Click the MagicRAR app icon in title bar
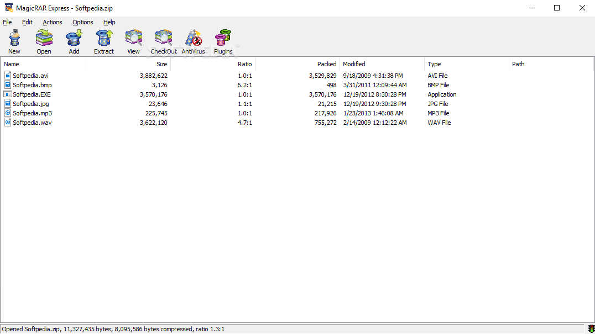The image size is (595, 334). point(8,8)
